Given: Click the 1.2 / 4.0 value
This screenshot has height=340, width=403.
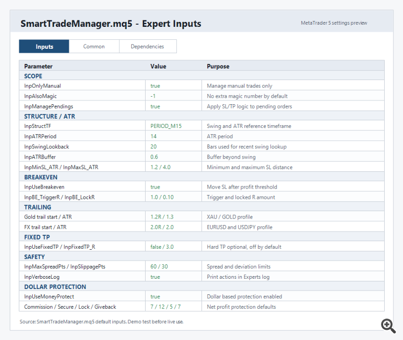Looking at the screenshot, I should pyautogui.click(x=160, y=167).
